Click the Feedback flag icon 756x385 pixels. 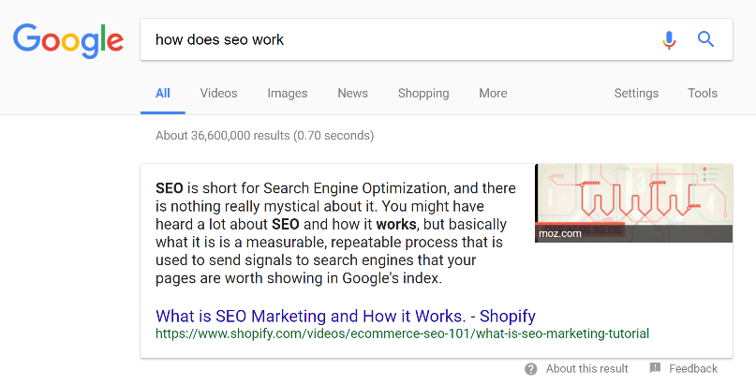(655, 368)
